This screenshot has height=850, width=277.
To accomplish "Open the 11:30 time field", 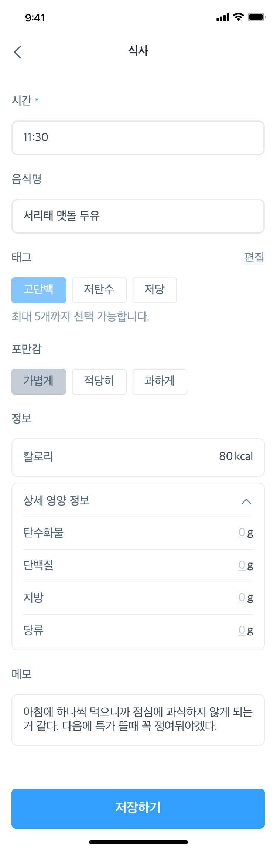I will (138, 137).
